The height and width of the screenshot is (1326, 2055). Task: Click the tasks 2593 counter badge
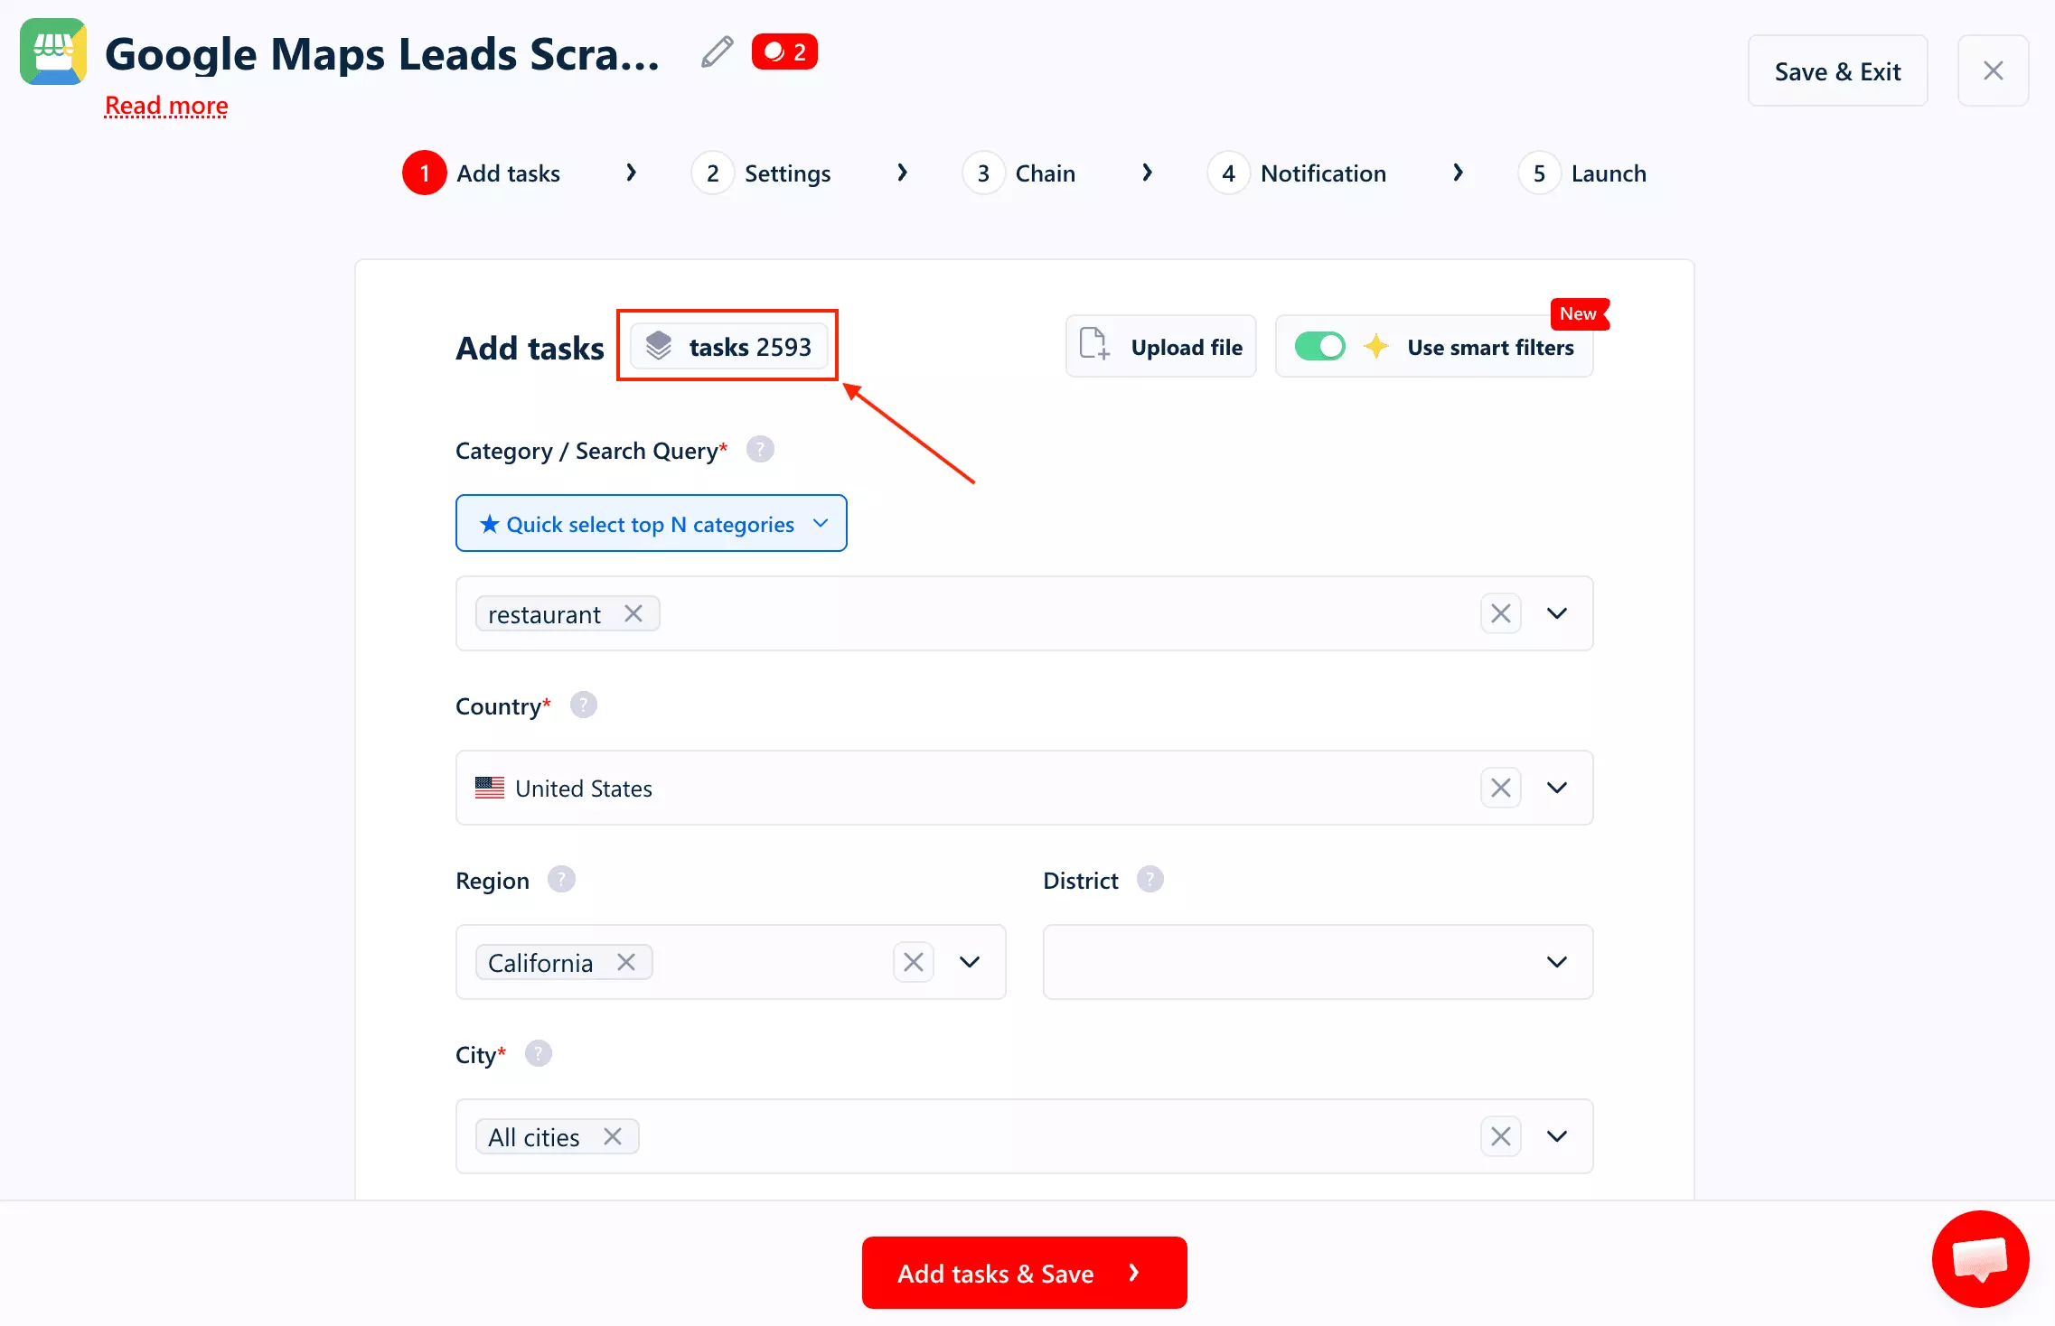point(728,347)
